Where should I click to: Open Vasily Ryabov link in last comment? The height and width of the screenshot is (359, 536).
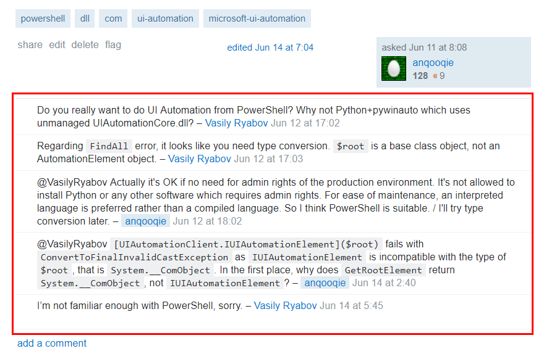click(x=285, y=305)
